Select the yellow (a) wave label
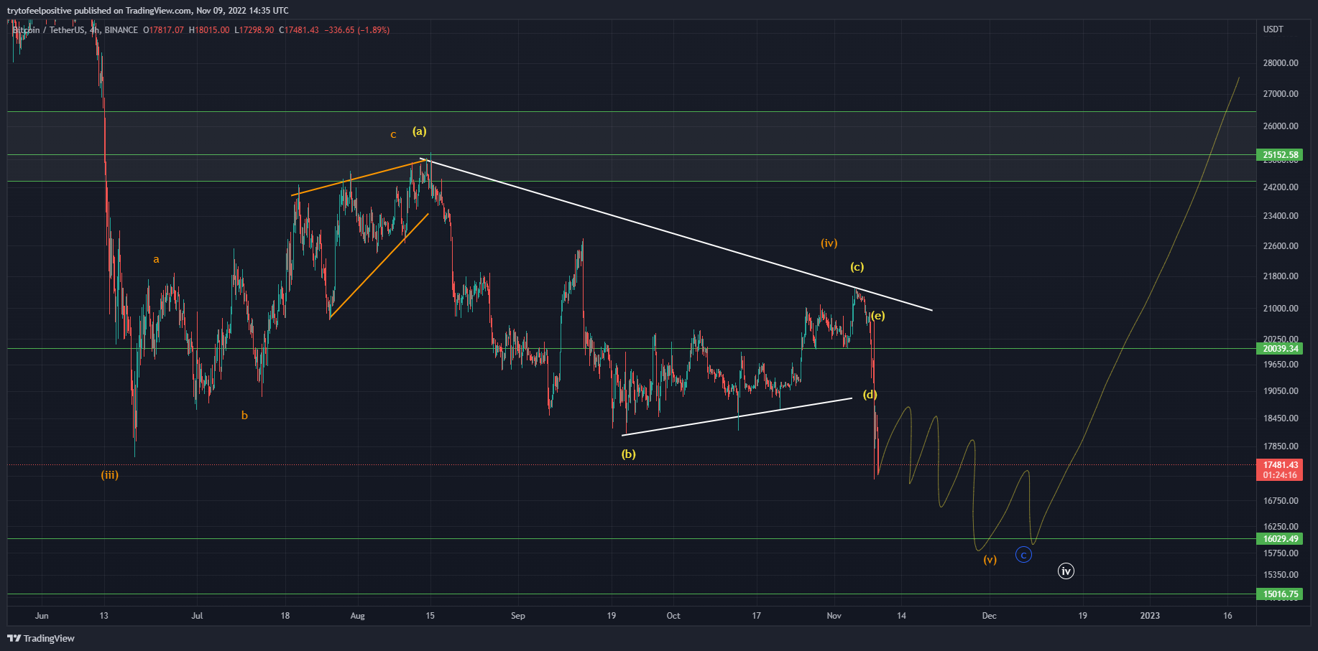The image size is (1318, 651). [x=419, y=131]
